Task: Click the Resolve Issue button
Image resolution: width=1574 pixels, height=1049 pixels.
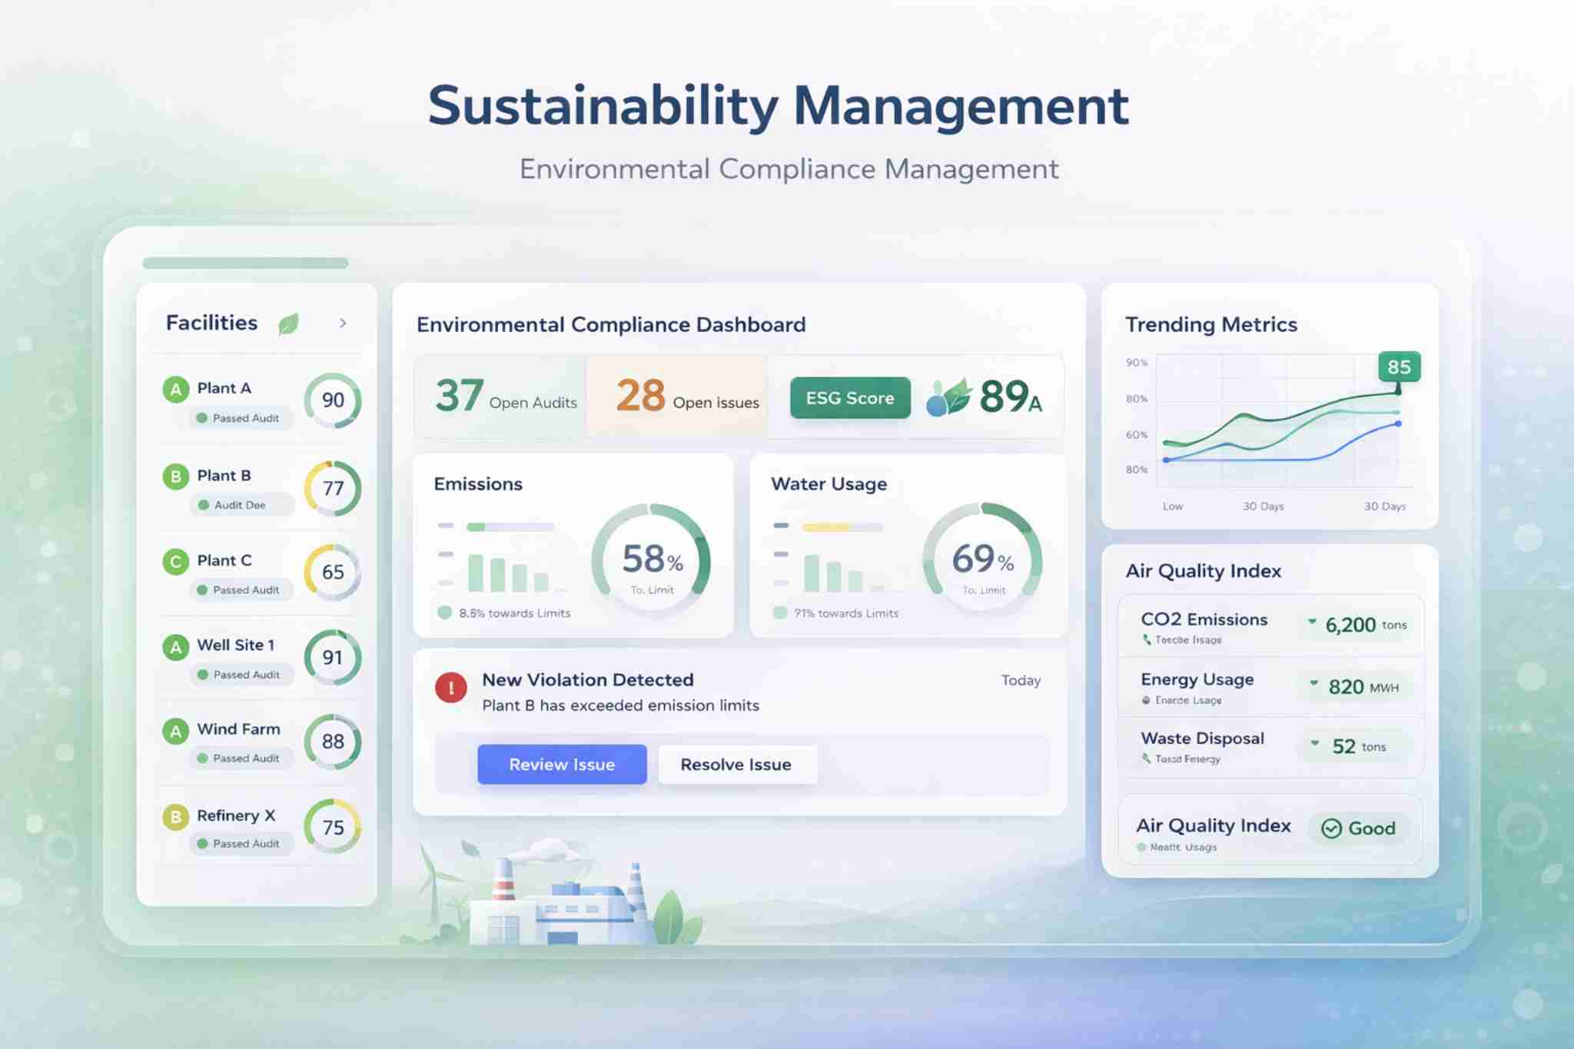Action: [736, 764]
